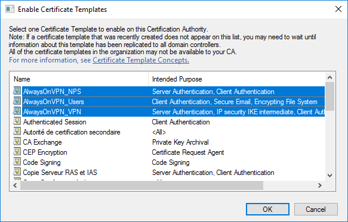This screenshot has height=222, width=348.
Task: Select the CA Exchange template
Action: 42,142
